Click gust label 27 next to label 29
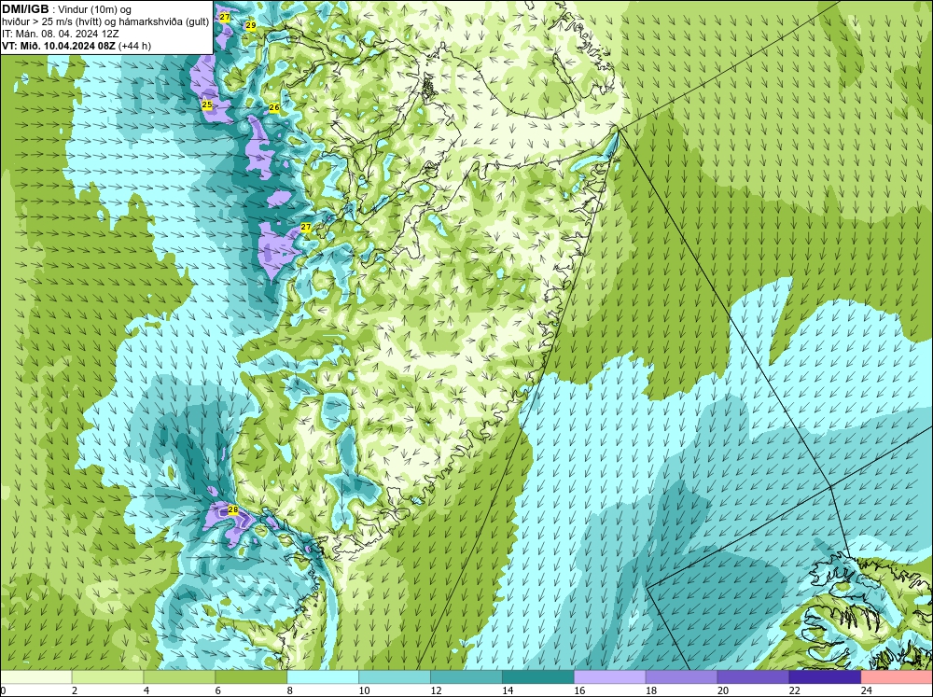 [x=224, y=17]
